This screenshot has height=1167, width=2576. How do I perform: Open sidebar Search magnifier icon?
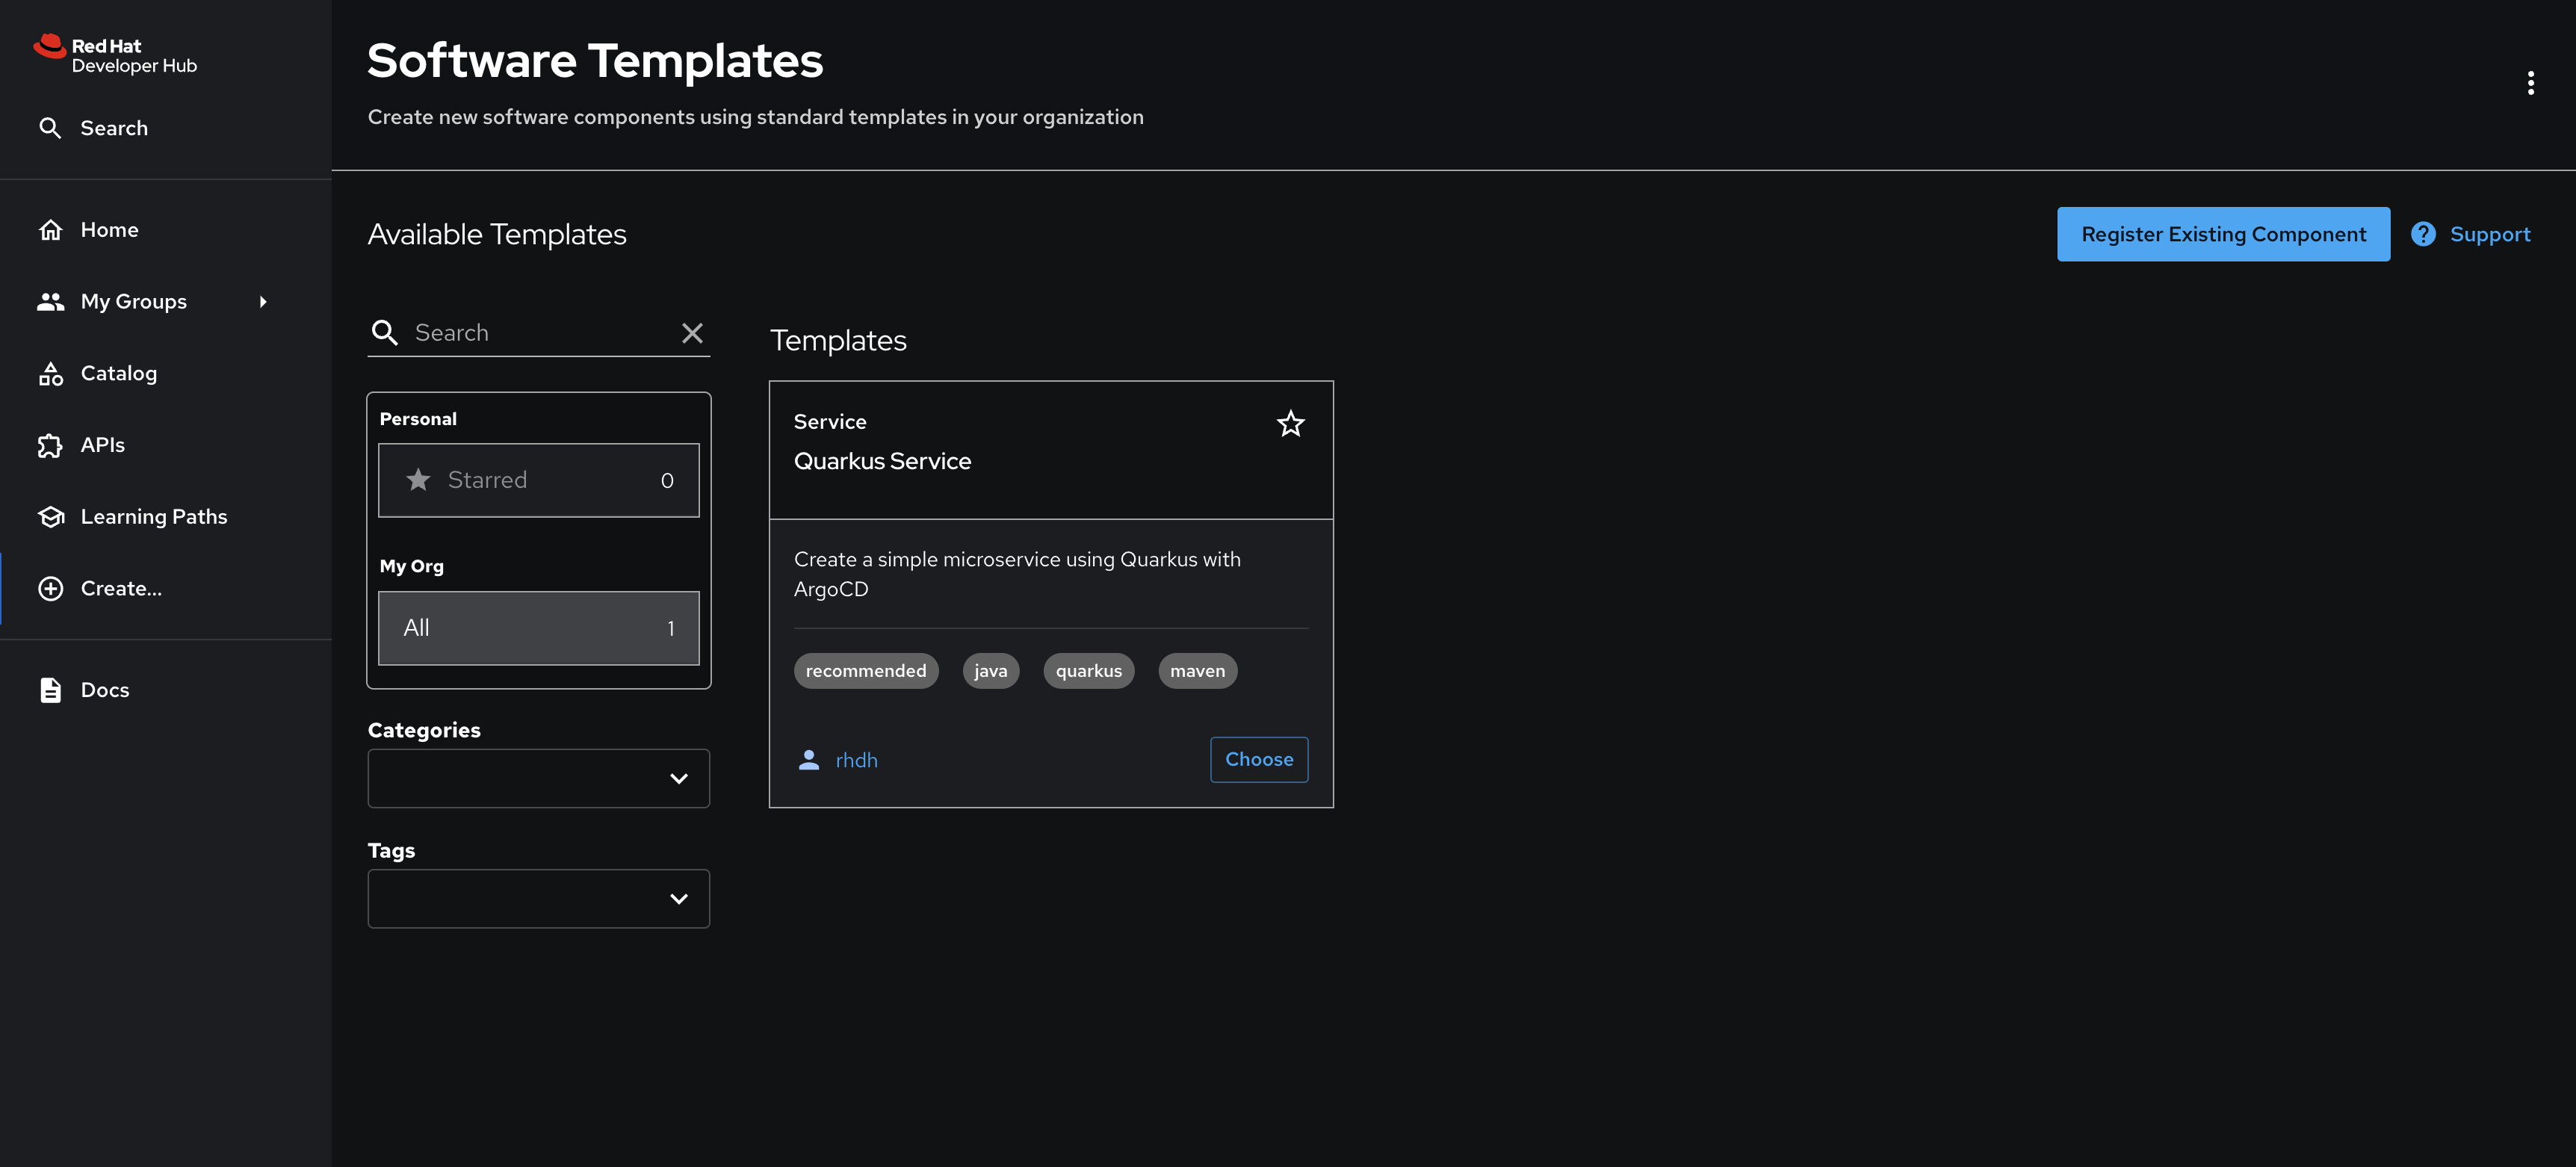click(50, 128)
